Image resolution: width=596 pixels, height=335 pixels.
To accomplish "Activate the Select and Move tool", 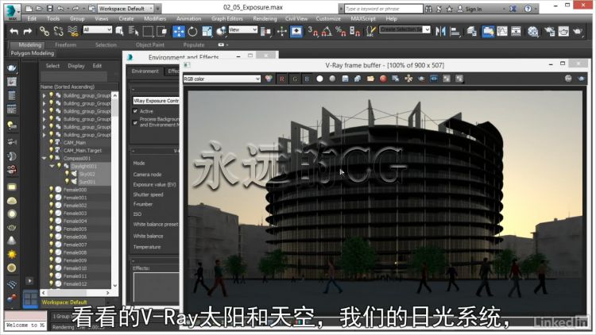I will [178, 31].
